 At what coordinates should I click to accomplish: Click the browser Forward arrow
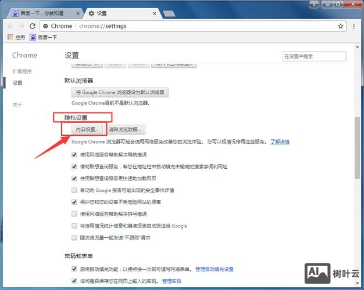point(22,26)
